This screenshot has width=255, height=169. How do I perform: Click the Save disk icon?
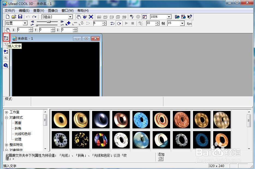coord(20,17)
